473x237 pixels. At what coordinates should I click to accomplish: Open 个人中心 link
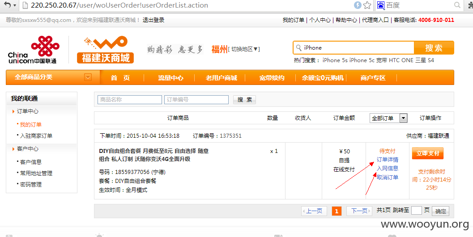click(320, 20)
